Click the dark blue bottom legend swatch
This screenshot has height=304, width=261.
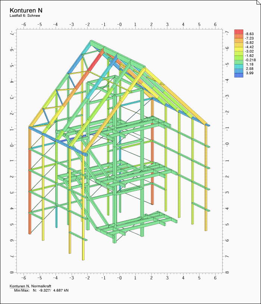(238, 75)
